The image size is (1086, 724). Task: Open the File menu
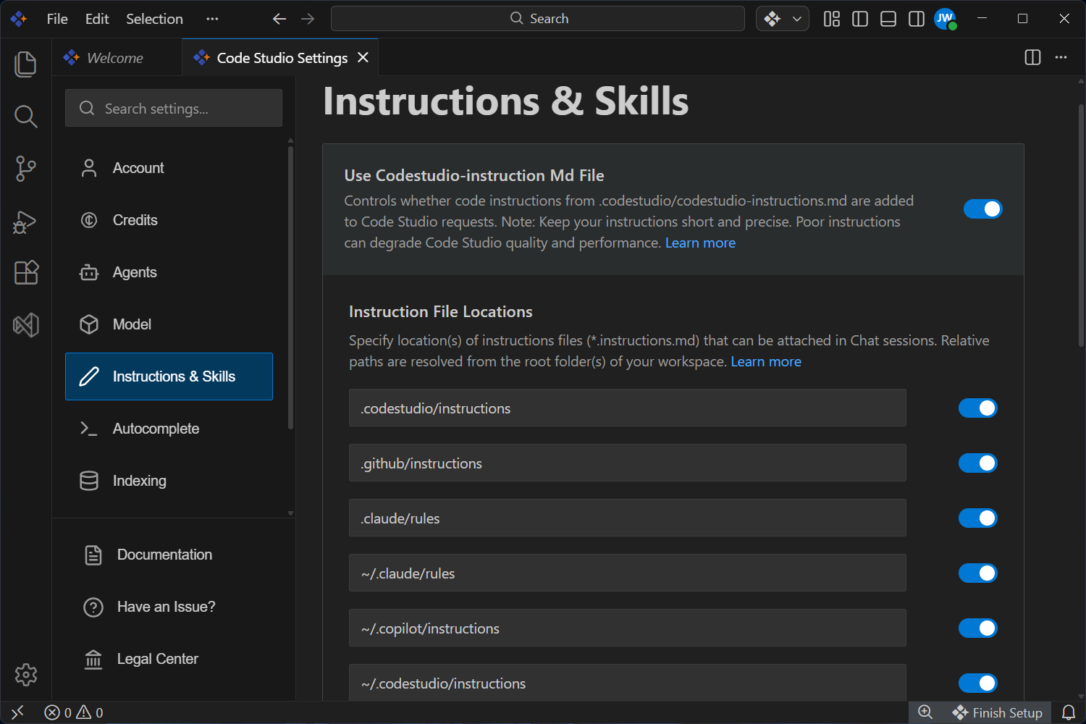click(57, 19)
